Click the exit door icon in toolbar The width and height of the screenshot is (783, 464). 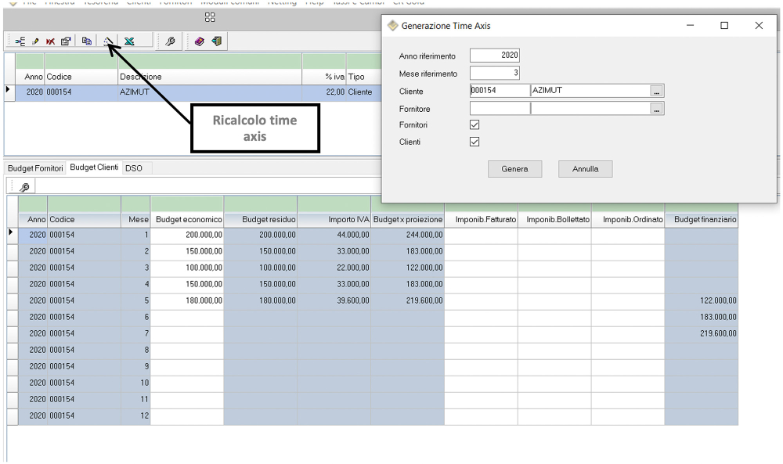[217, 41]
